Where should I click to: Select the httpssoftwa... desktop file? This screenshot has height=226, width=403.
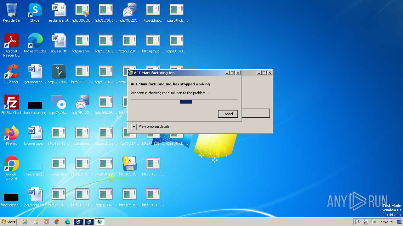(x=106, y=136)
